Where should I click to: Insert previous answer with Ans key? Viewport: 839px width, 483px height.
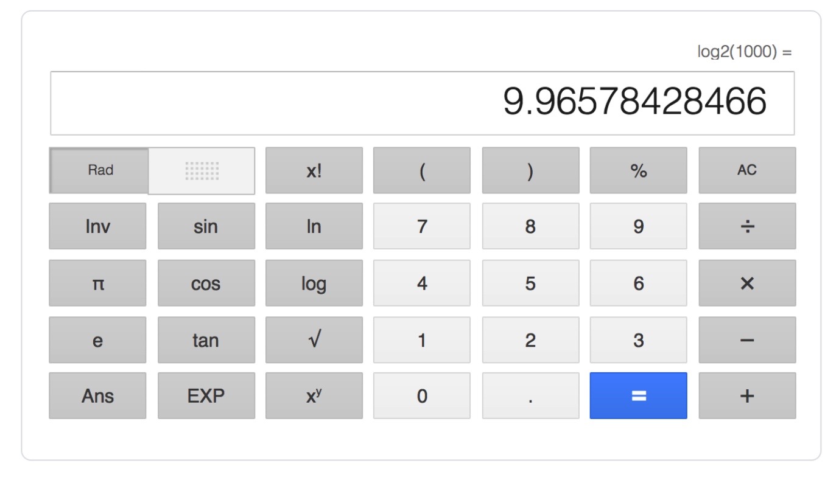click(x=97, y=396)
